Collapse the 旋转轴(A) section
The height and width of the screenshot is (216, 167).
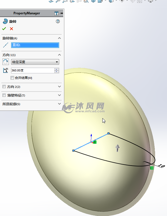59,38
